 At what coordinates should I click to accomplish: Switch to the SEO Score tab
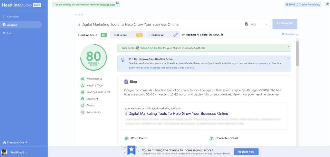[127, 35]
